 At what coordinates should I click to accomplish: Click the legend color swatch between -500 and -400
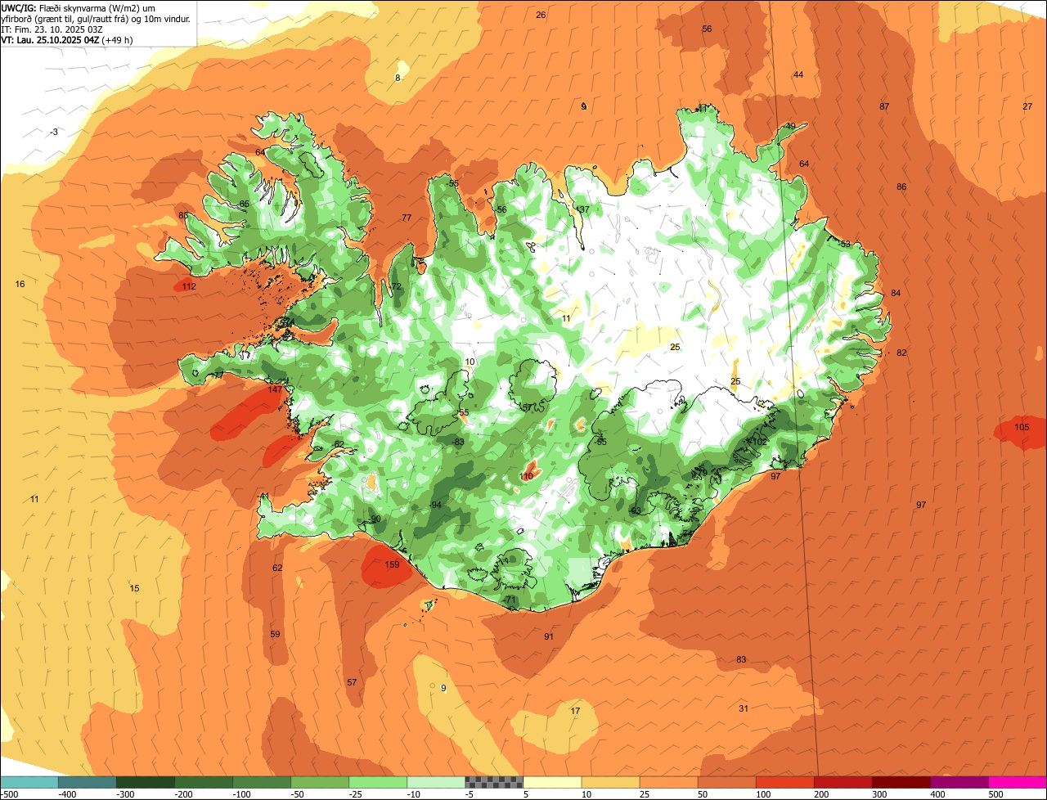coord(29,782)
